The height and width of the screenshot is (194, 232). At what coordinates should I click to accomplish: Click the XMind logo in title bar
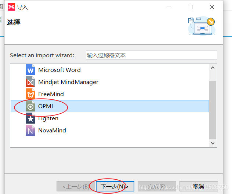(x=11, y=7)
